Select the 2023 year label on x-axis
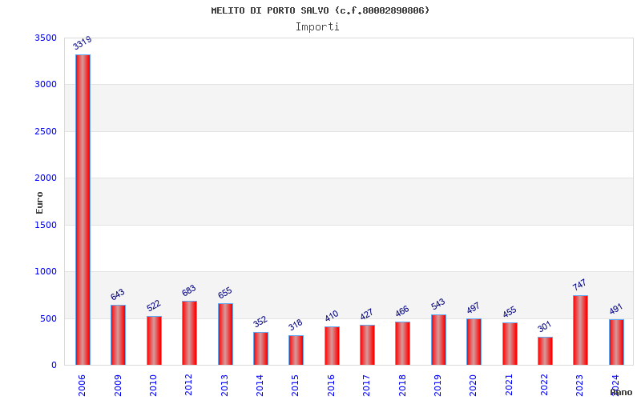 pyautogui.click(x=580, y=386)
